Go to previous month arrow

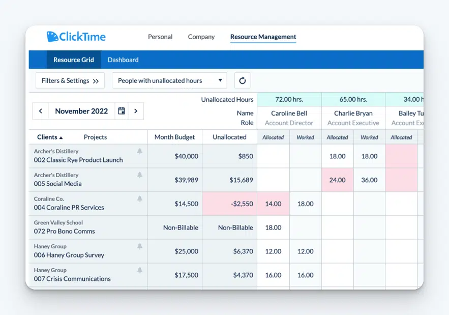tap(41, 111)
